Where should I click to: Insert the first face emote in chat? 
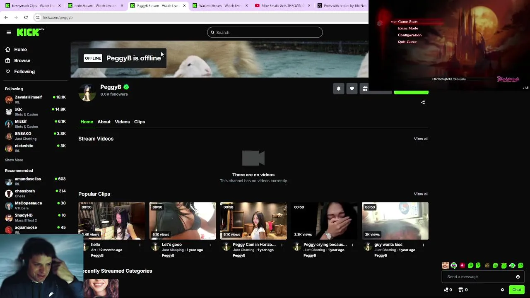point(446,266)
